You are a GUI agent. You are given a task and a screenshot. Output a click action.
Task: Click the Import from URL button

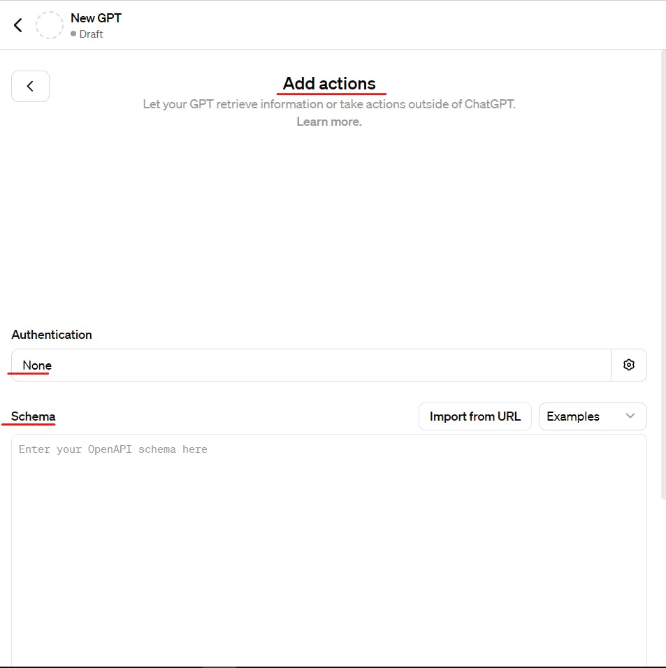pyautogui.click(x=475, y=416)
